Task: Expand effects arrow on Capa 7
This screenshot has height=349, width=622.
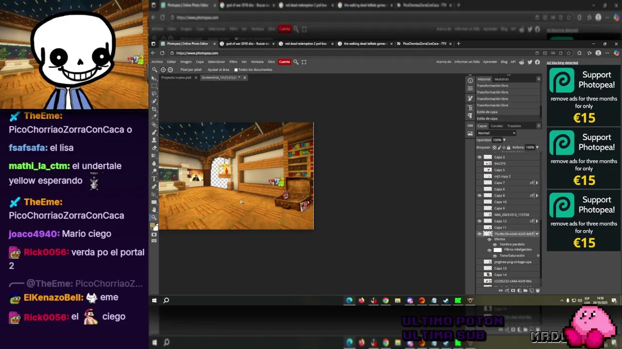Action: pyautogui.click(x=537, y=183)
